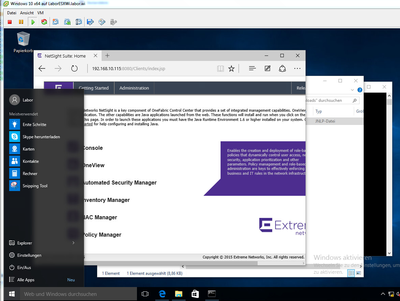Go back in the Edge browser
Image resolution: width=400 pixels, height=301 pixels.
coord(42,68)
